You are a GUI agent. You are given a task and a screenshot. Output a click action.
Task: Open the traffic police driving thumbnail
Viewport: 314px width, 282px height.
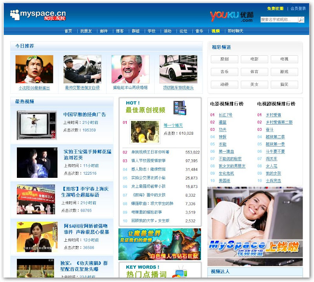click(x=82, y=69)
